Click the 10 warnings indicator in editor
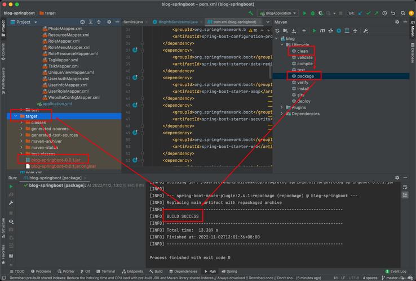The height and width of the screenshot is (281, 416). coord(253,30)
